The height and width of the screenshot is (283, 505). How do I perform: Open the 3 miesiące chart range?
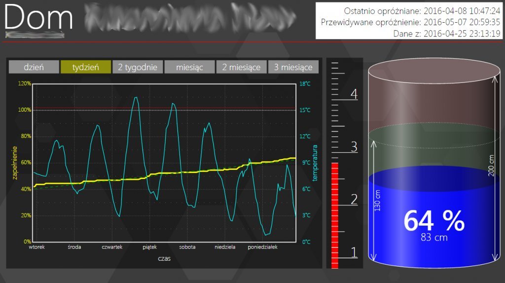(x=293, y=67)
